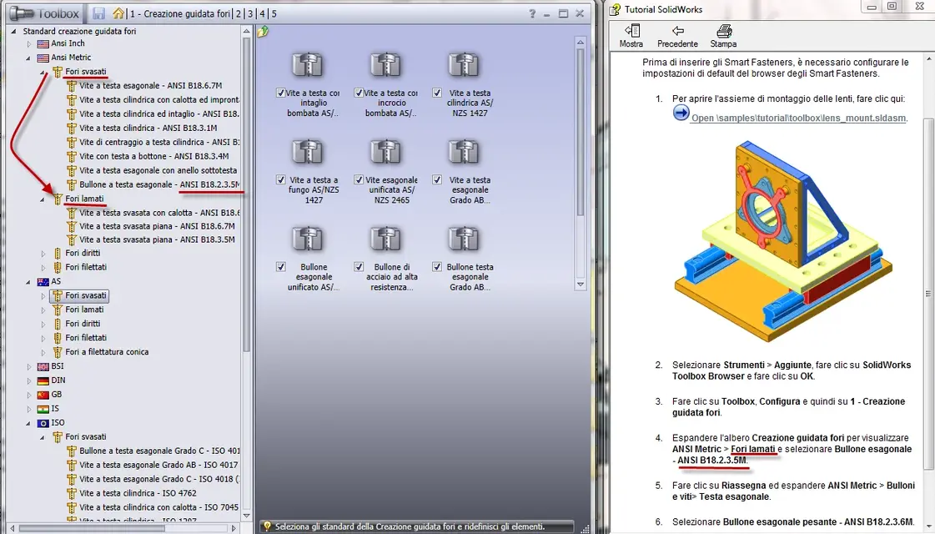935x534 pixels.
Task: Go to Toolbox configuration step 3
Action: click(250, 13)
